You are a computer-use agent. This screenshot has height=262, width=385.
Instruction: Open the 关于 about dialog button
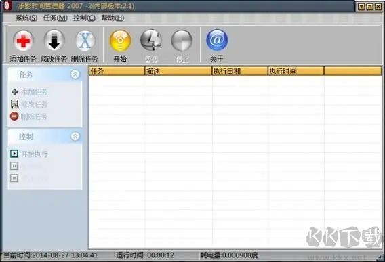click(x=217, y=46)
